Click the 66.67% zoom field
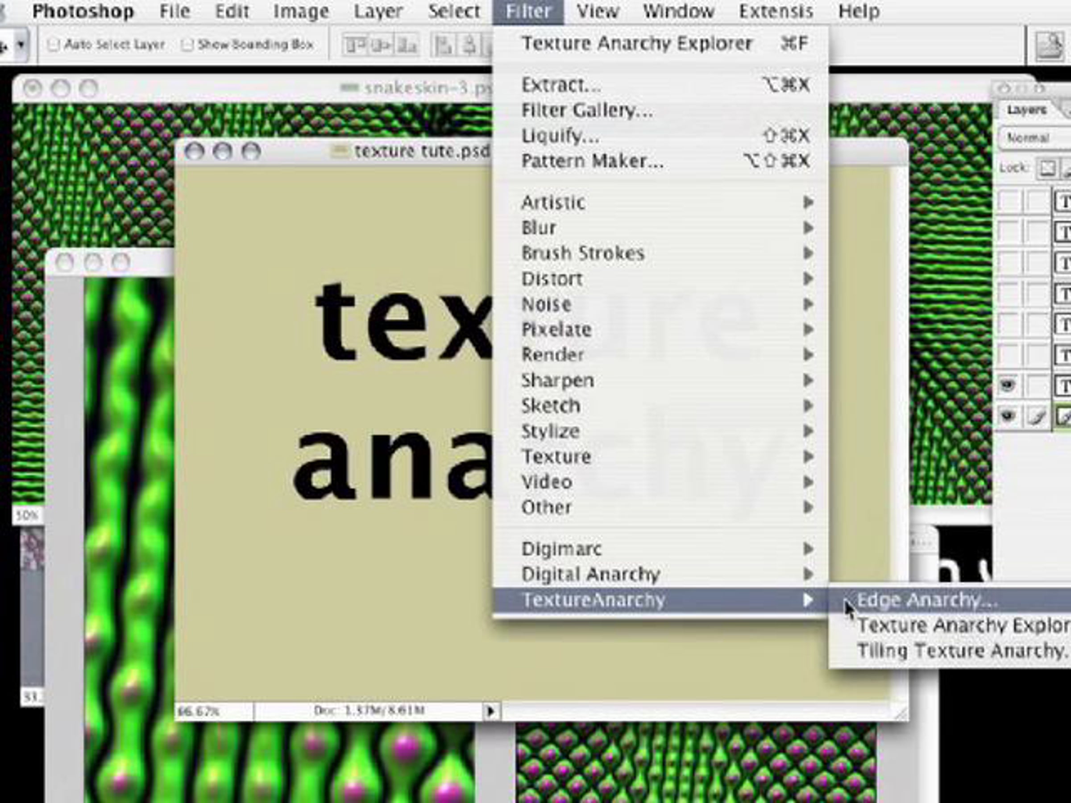Viewport: 1071px width, 803px height. 199,711
